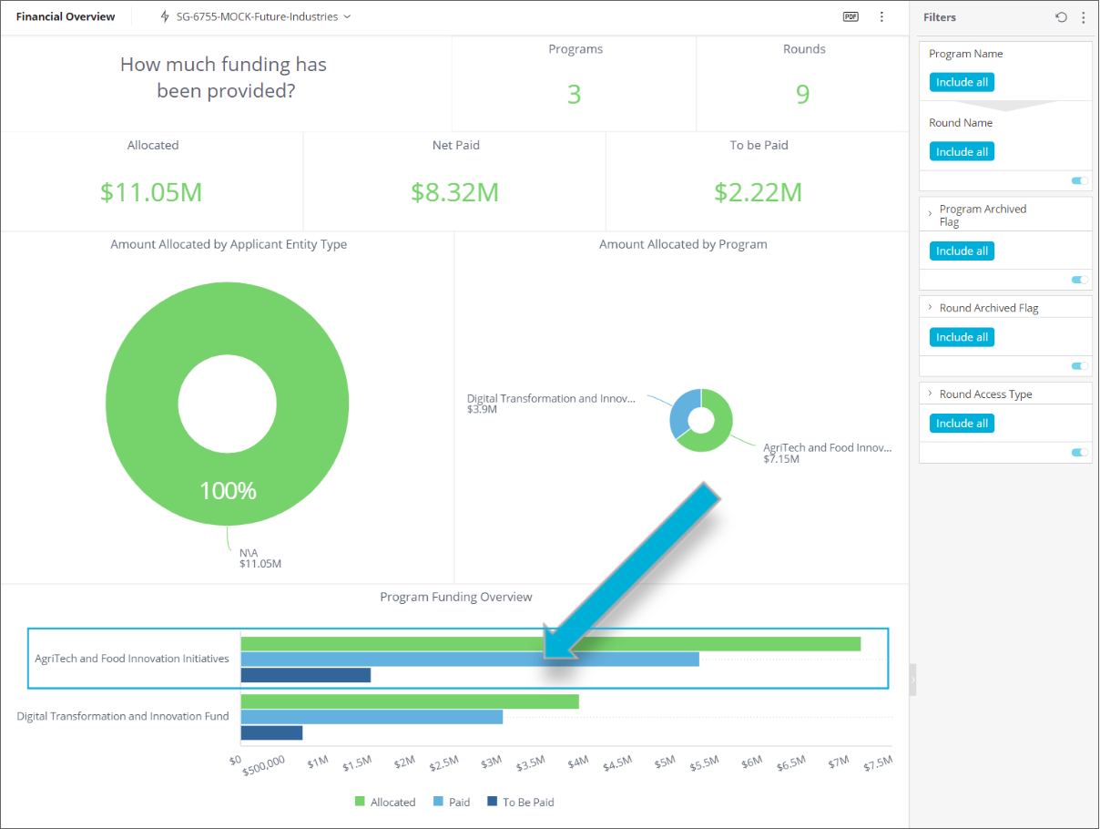Click the To Be Paid legend marker
The image size is (1100, 829).
[x=493, y=802]
